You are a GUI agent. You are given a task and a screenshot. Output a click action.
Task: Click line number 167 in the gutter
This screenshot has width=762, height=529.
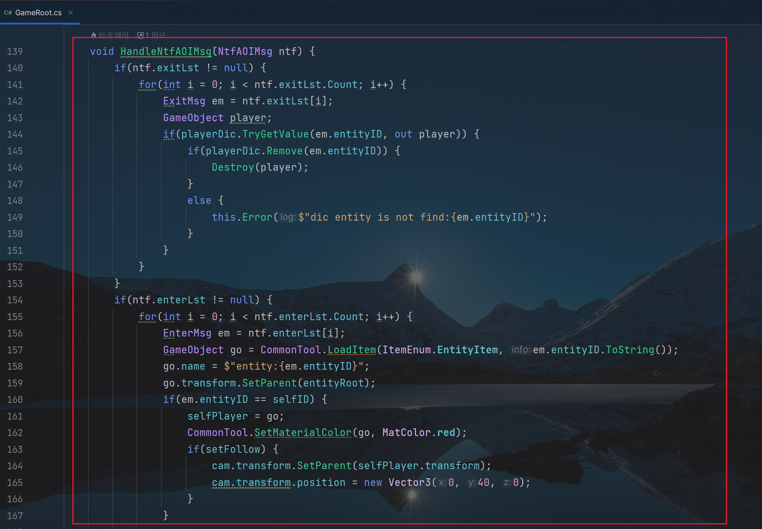[x=15, y=516]
